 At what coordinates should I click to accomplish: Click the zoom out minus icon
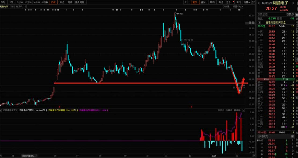point(189,2)
